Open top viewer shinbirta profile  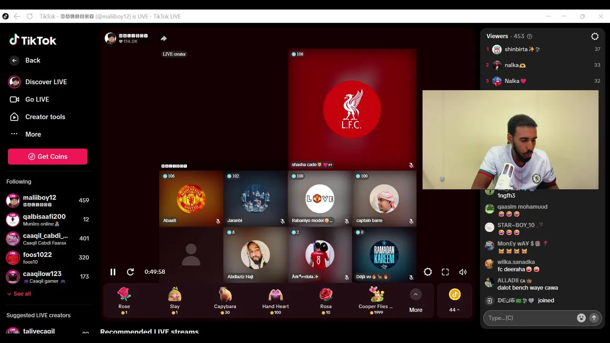pyautogui.click(x=543, y=50)
